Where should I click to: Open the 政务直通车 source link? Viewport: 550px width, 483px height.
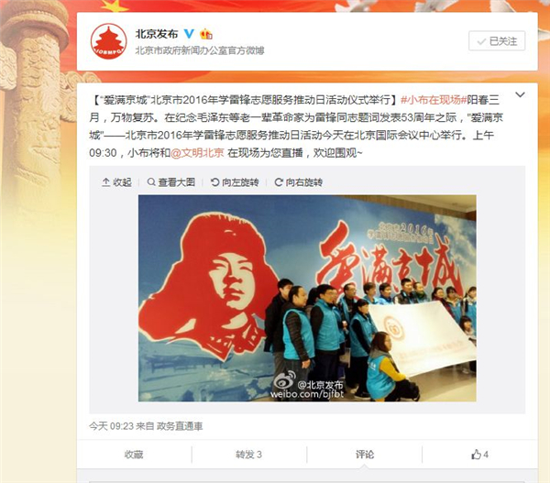[x=180, y=426]
